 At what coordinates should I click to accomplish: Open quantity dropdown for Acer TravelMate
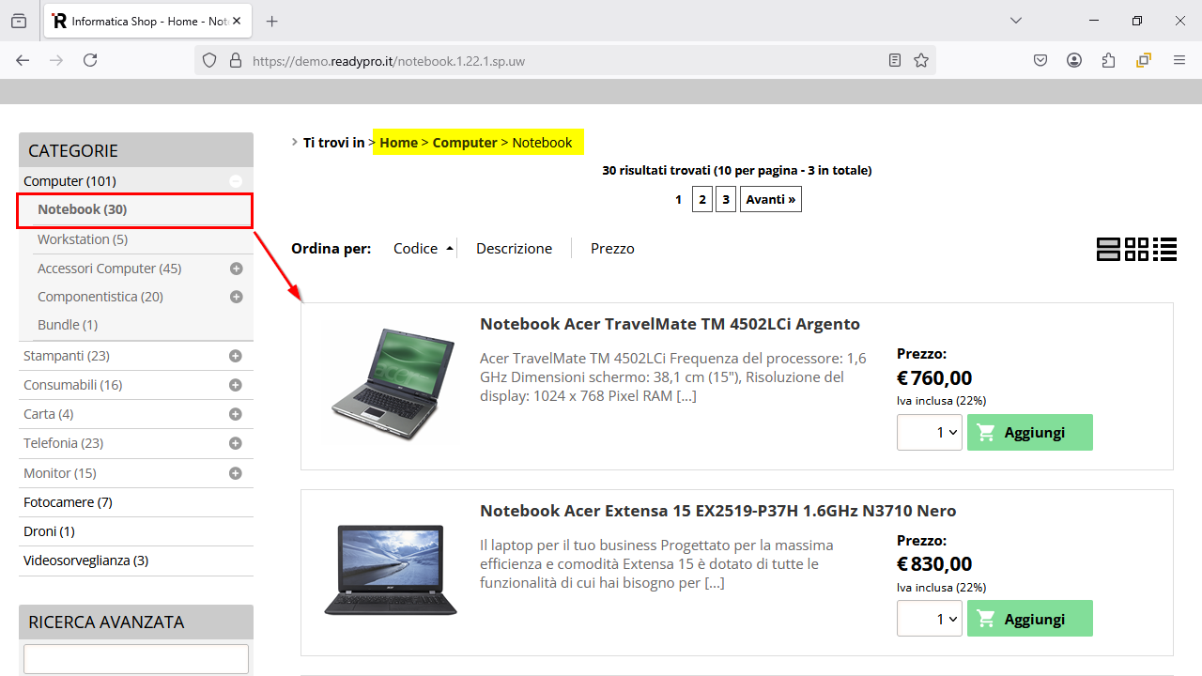click(x=930, y=433)
